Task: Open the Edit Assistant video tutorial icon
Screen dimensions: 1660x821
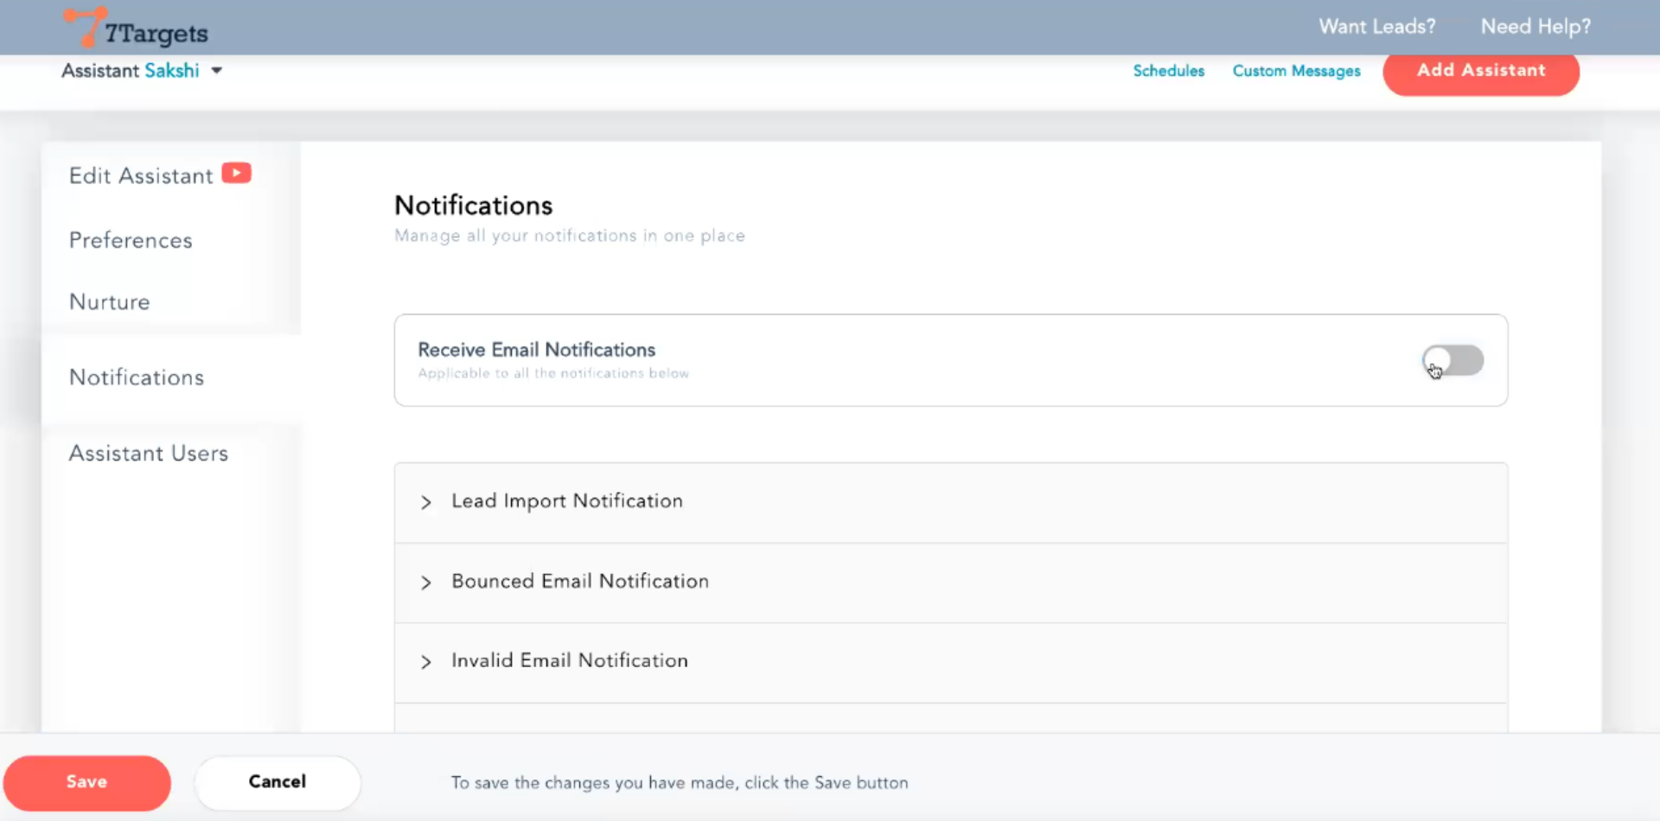Action: click(236, 173)
